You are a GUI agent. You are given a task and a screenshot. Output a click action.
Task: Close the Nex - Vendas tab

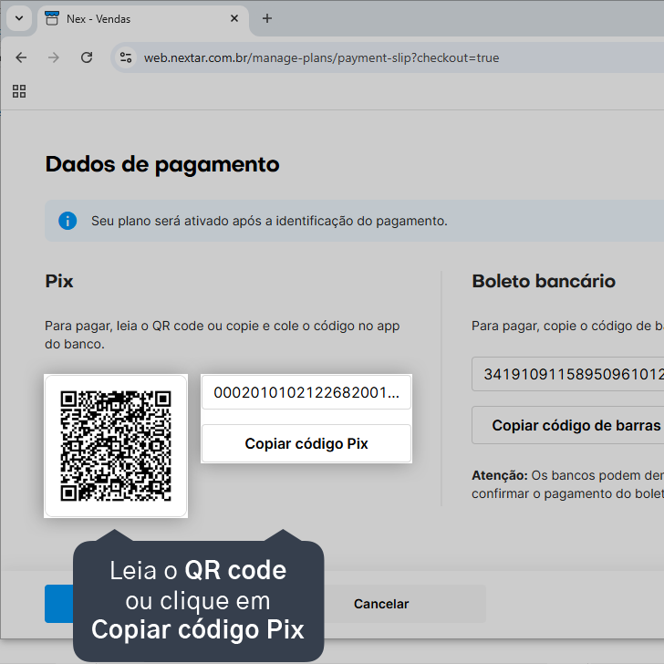point(234,18)
